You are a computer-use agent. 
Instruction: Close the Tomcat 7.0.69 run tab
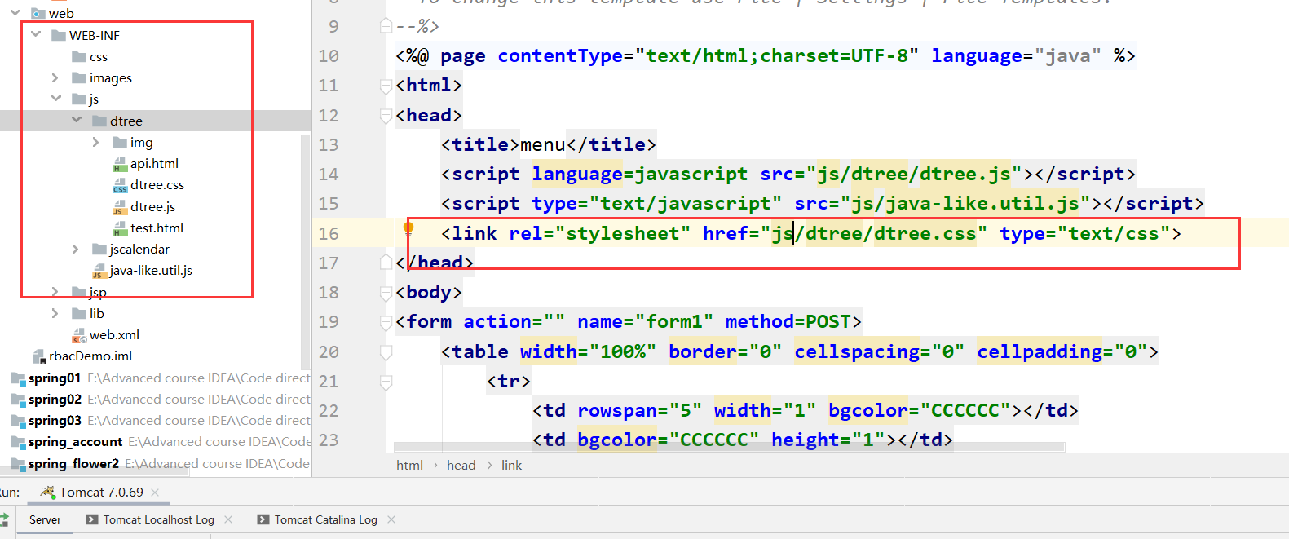point(155,493)
